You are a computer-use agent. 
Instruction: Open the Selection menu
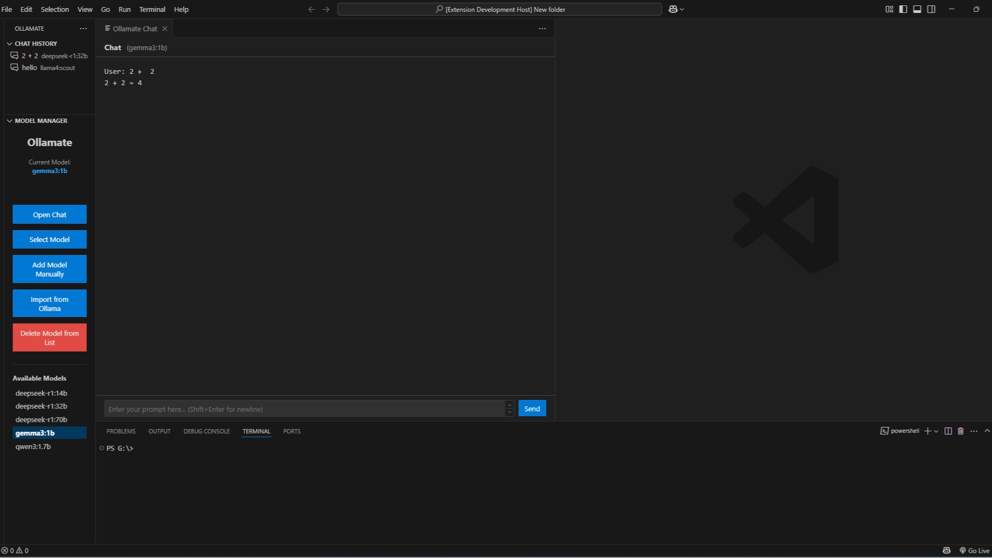coord(55,9)
